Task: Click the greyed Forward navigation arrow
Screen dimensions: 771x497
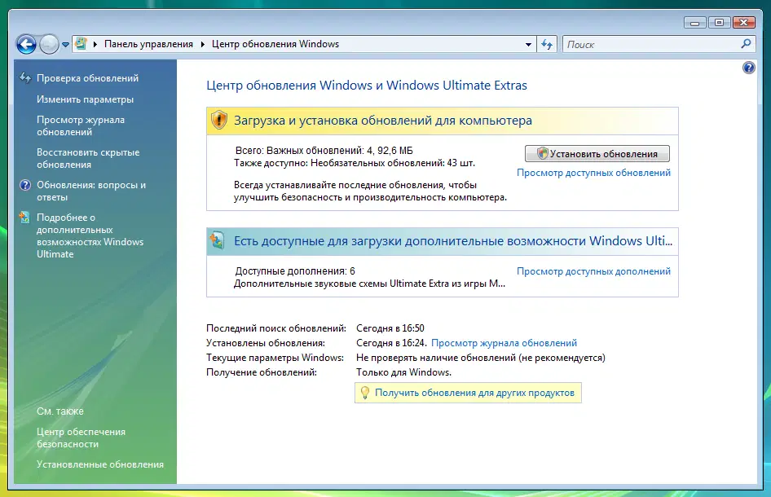Action: tap(49, 45)
